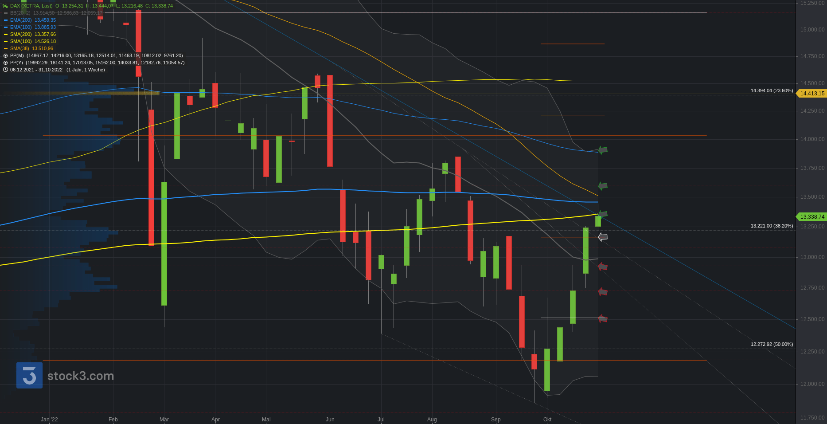Click the lowest red arrow marker
The height and width of the screenshot is (424, 827).
tap(603, 318)
